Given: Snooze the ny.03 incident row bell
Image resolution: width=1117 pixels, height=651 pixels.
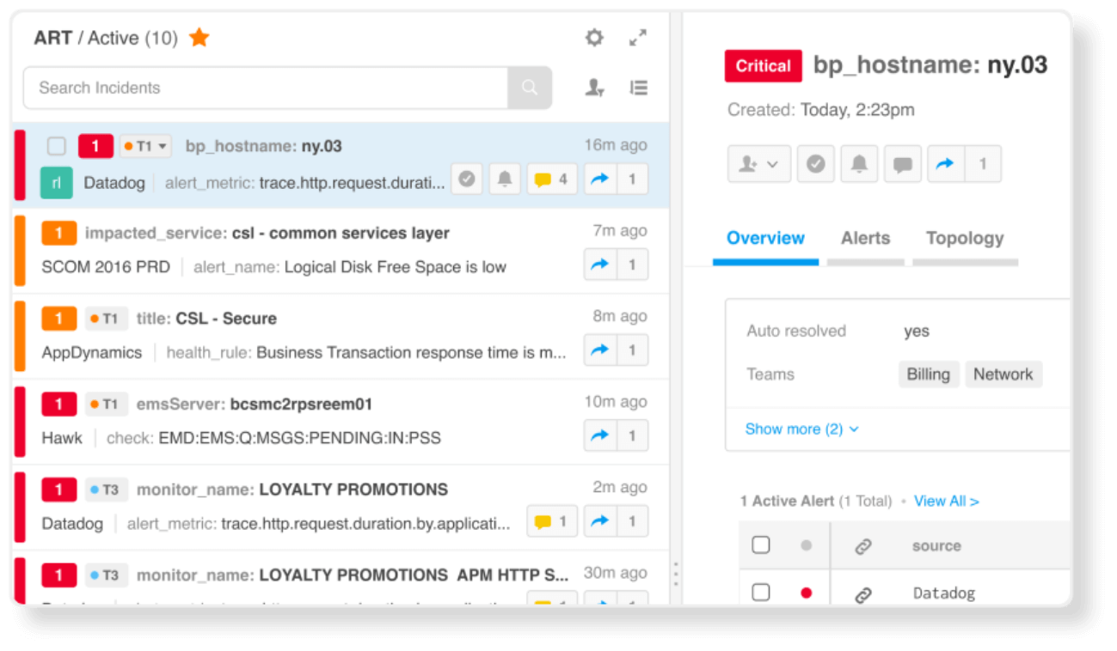Looking at the screenshot, I should (506, 179).
